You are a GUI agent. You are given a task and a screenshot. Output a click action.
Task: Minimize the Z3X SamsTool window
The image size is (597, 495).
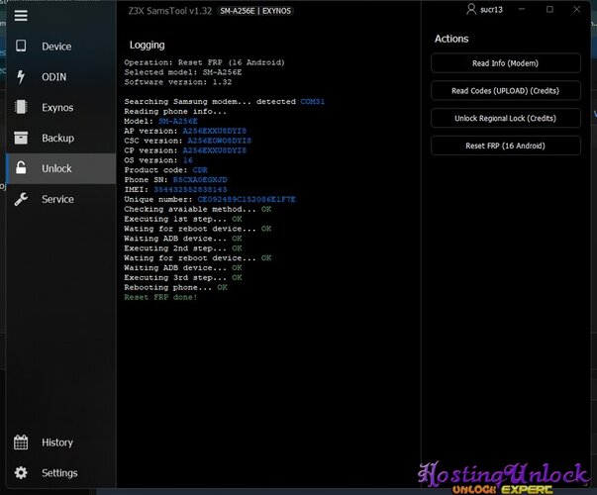point(525,9)
